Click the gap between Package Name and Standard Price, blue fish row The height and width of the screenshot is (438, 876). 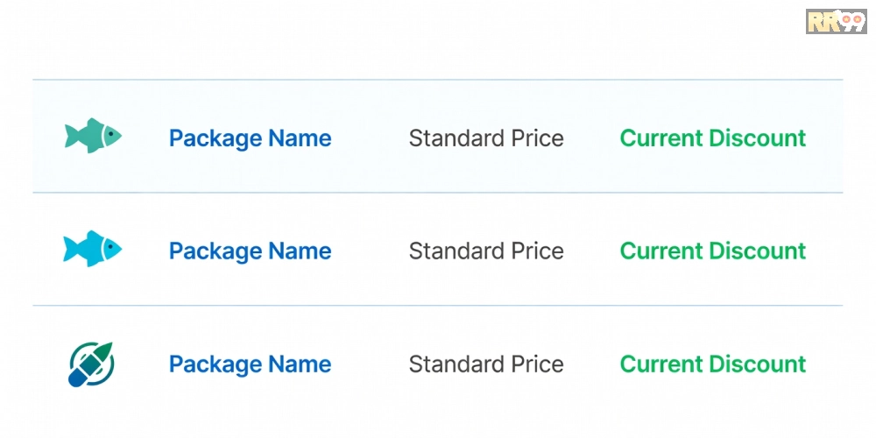point(370,251)
